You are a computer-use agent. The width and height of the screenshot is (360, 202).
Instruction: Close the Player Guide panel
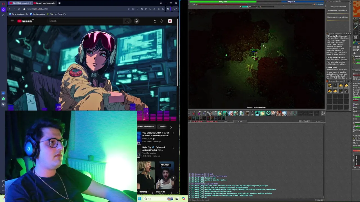click(x=350, y=1)
